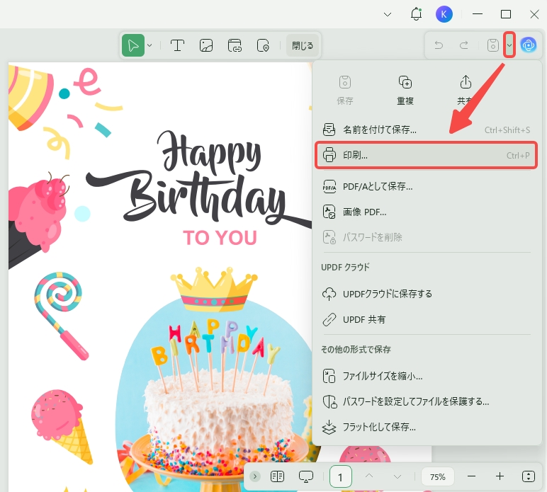Click the page locate tool icon
The width and height of the screenshot is (547, 492).
(x=263, y=45)
